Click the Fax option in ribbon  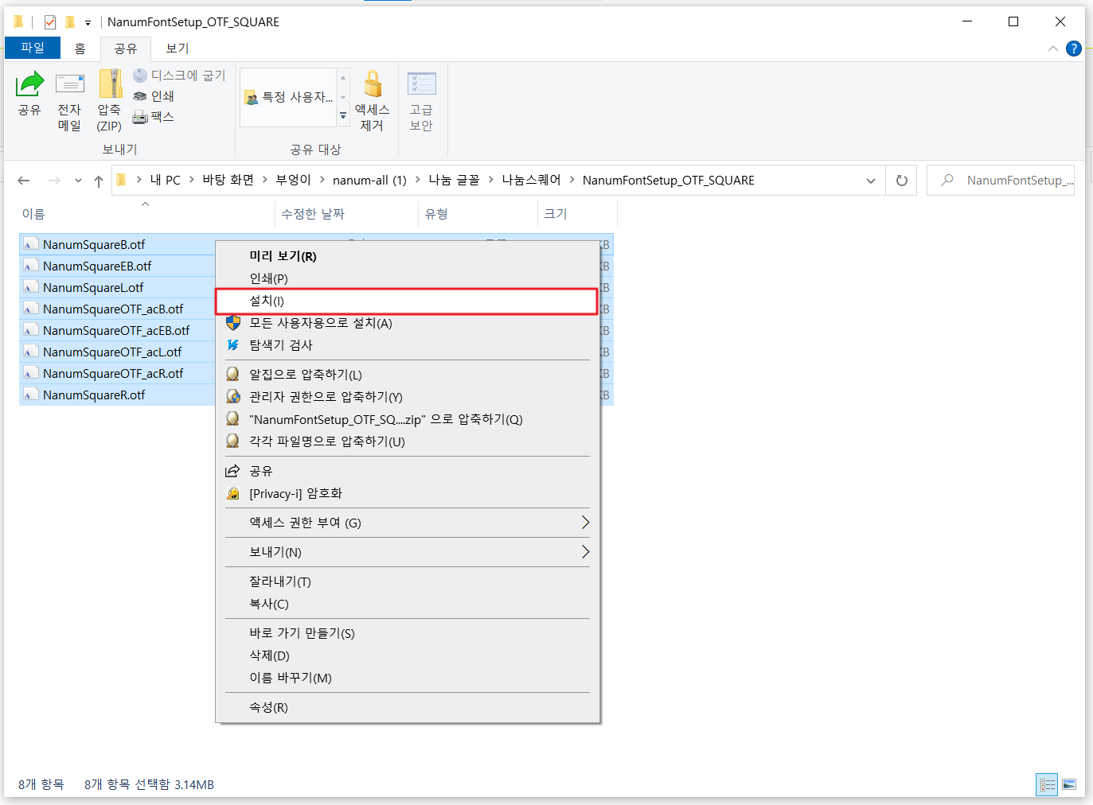pos(154,117)
